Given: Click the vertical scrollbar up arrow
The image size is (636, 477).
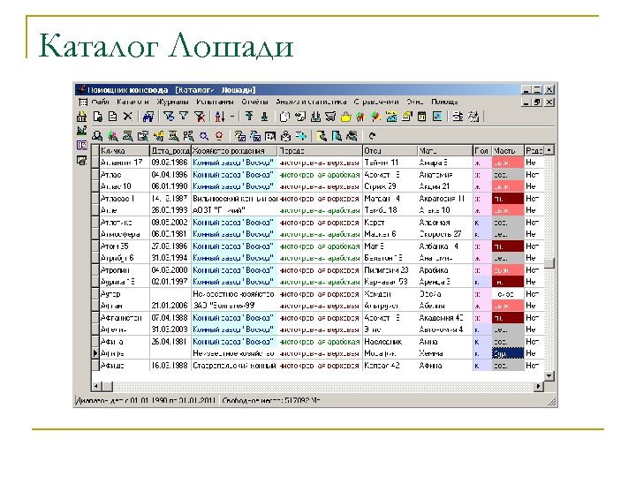Looking at the screenshot, I should [549, 150].
